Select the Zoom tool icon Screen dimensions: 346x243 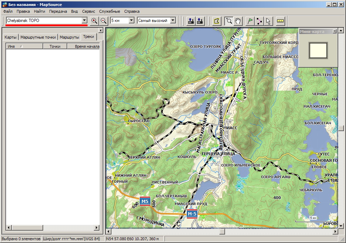(229, 21)
